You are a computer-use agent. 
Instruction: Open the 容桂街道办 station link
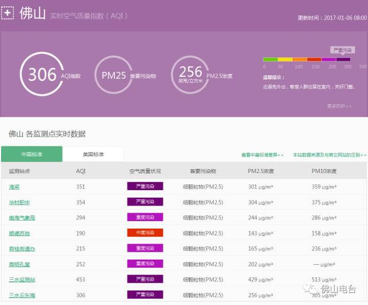click(22, 249)
